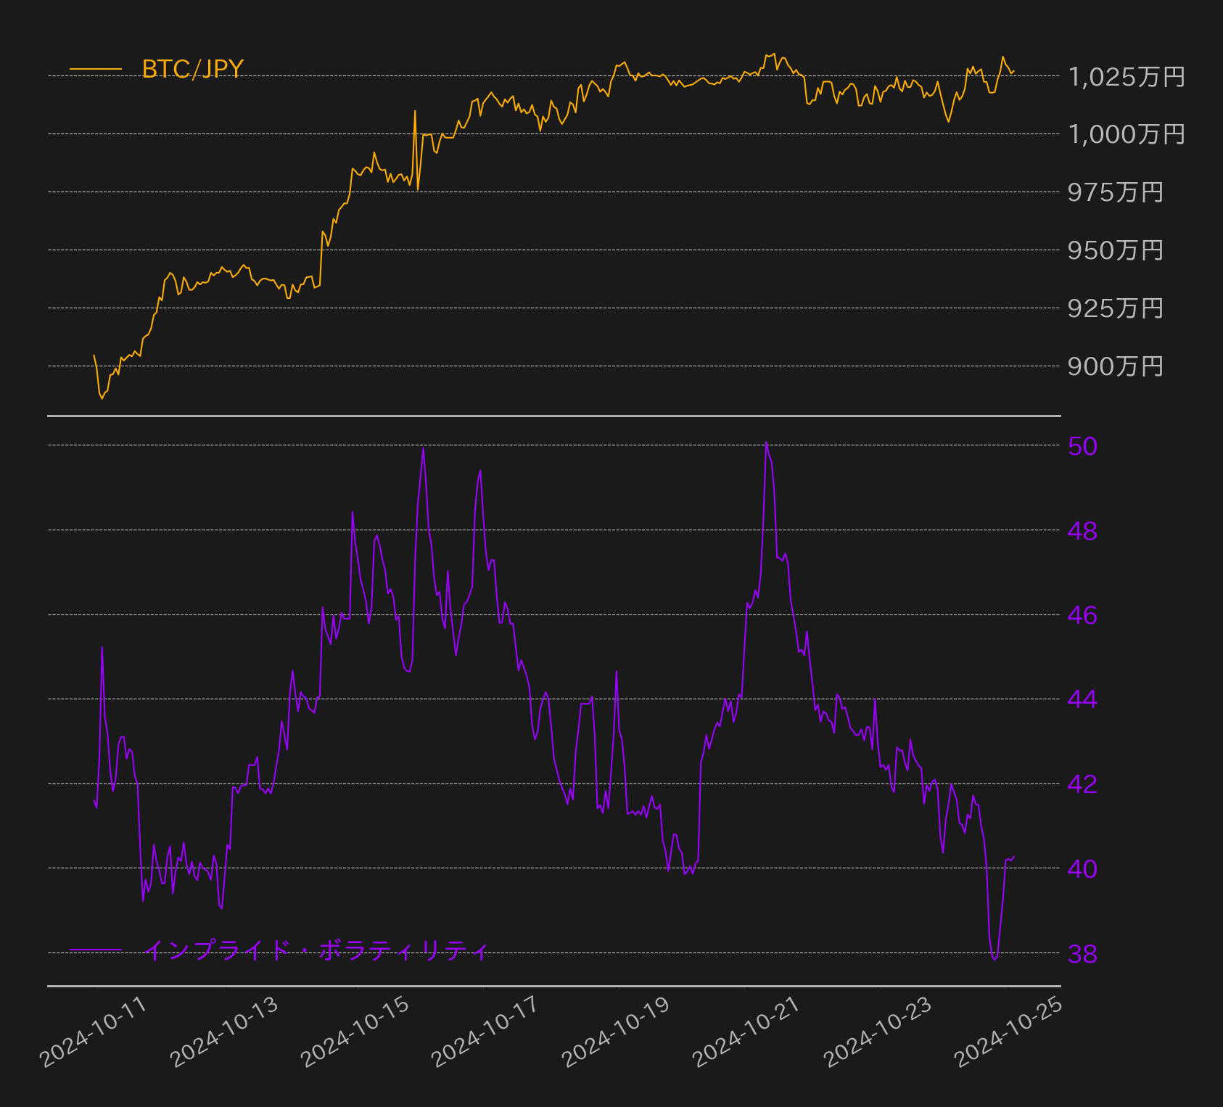Click the orange BTC/JPY legend line sample

pos(96,70)
